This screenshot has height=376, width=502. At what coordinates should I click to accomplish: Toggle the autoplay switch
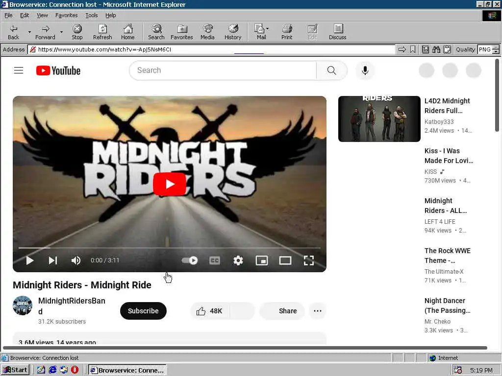tap(190, 260)
